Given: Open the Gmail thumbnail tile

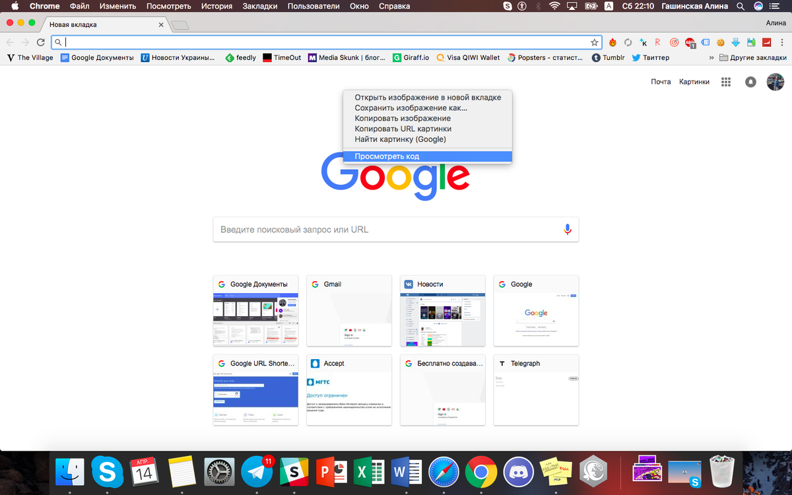Looking at the screenshot, I should [349, 311].
